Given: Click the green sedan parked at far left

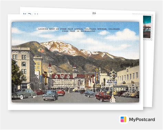Looking at the screenshot, I should point(24,94).
